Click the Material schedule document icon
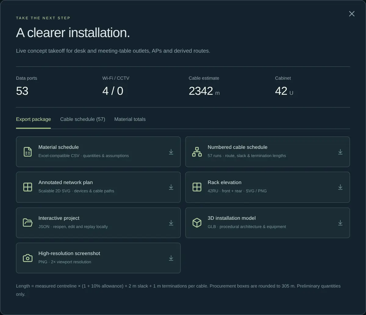This screenshot has width=366, height=315. click(x=28, y=152)
